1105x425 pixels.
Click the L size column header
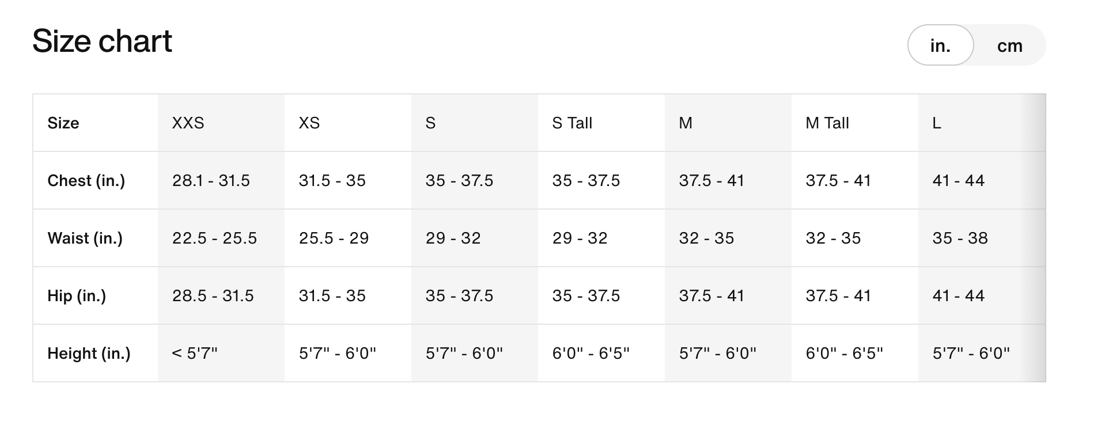(937, 123)
